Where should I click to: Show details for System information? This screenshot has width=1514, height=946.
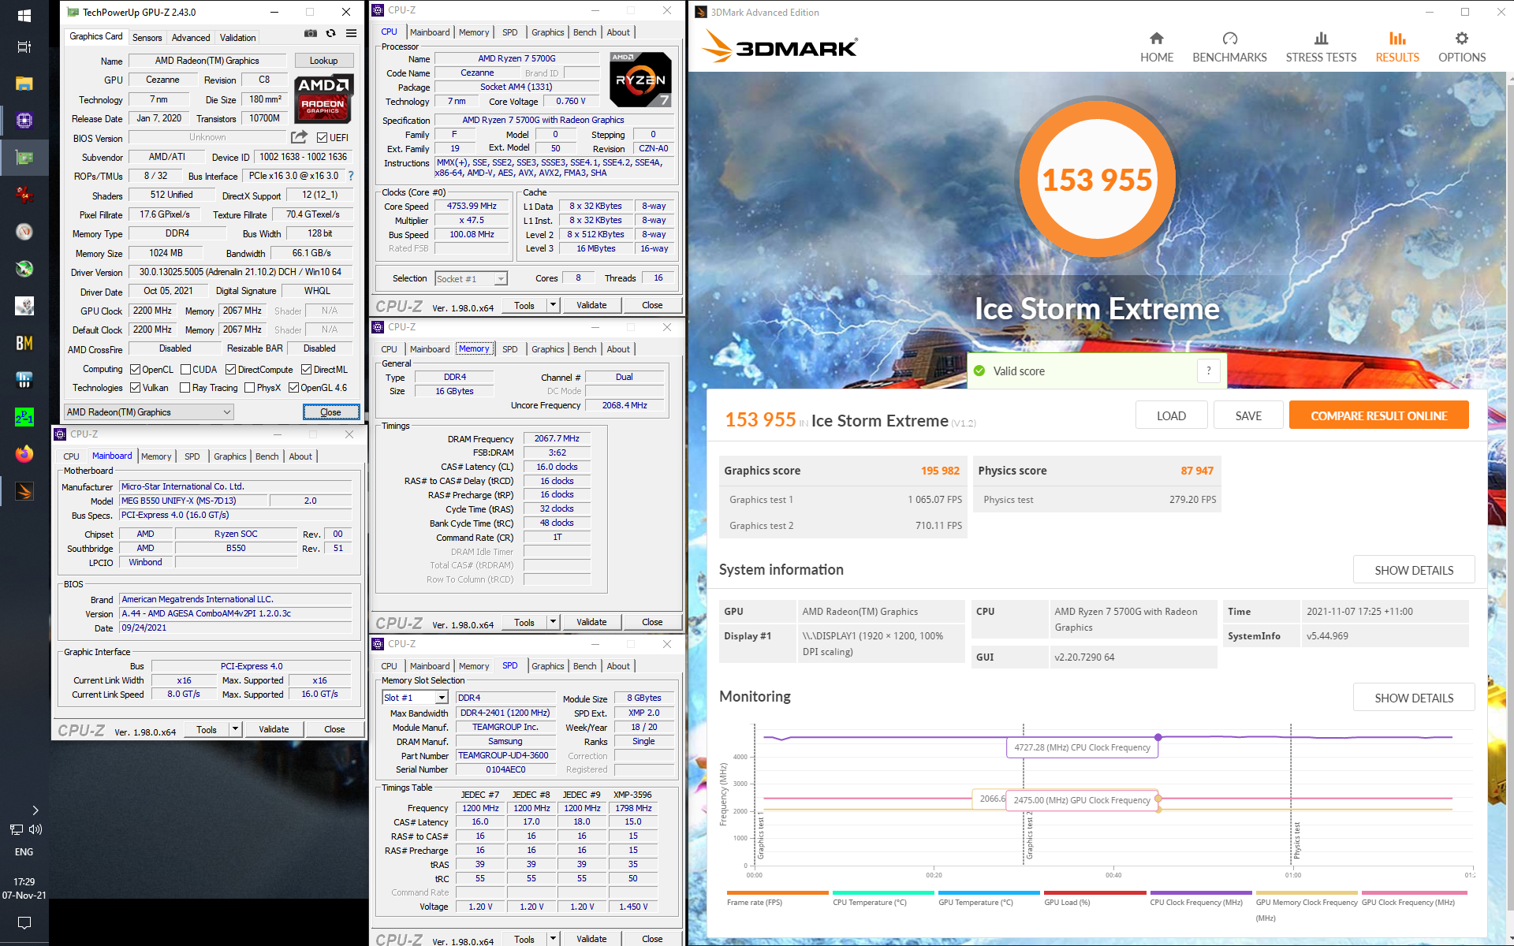[1414, 570]
